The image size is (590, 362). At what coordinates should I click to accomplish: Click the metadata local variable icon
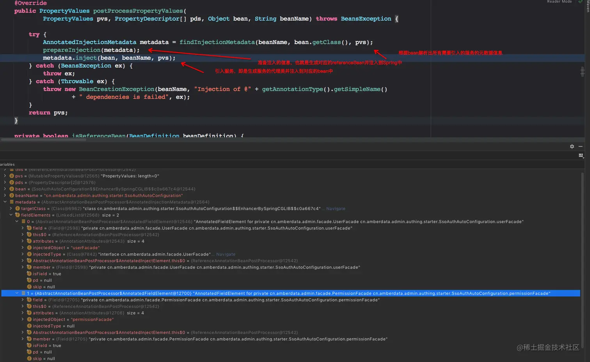click(x=12, y=202)
